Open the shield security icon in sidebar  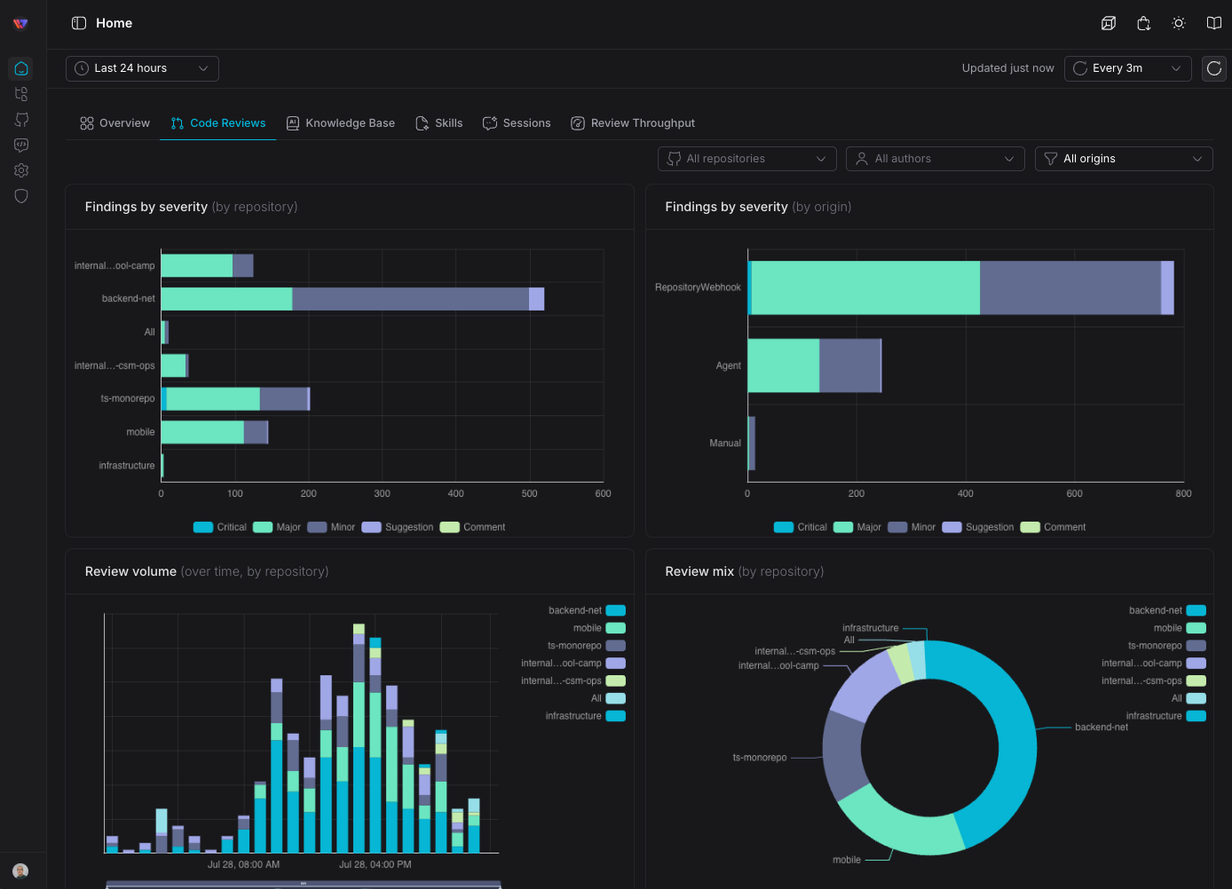(x=21, y=196)
